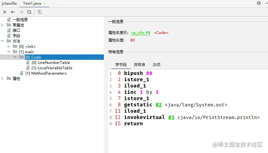Select the Test1.java tab
This screenshot has height=153, width=268.
32,3
